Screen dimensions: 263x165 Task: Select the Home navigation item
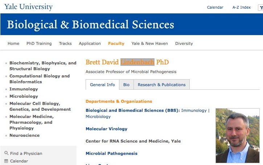tap(13, 43)
